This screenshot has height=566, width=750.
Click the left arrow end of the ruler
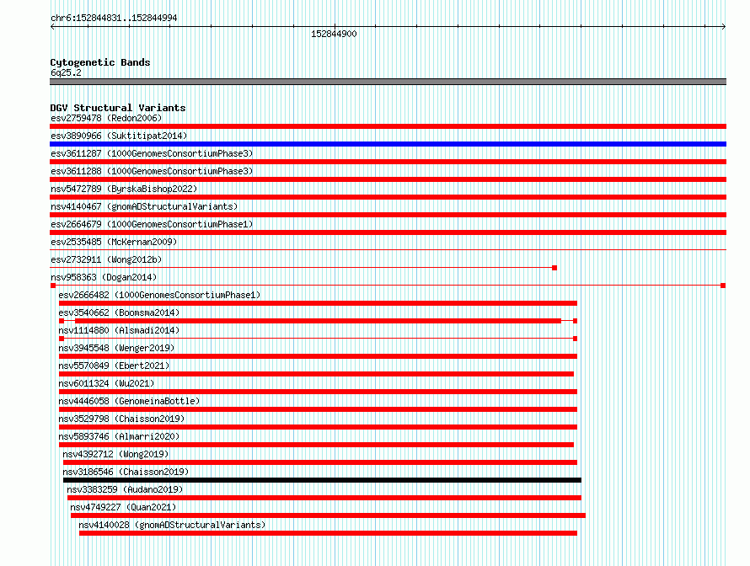52,27
